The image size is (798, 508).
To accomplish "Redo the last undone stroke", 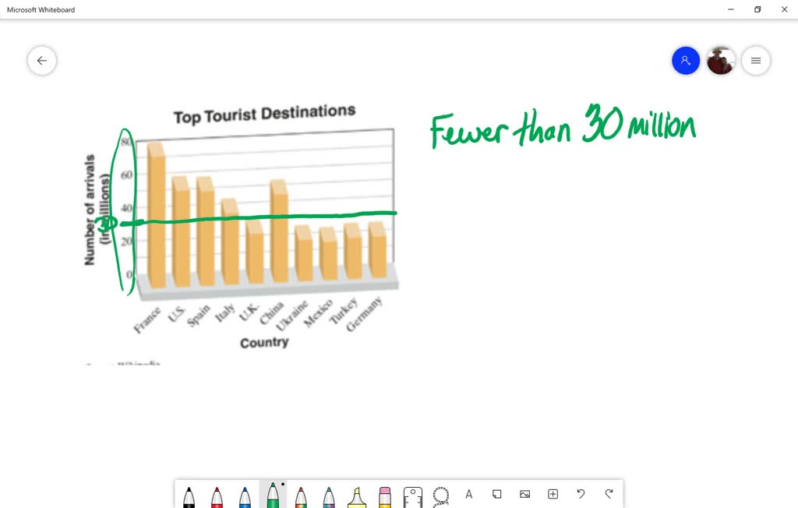I will [609, 494].
